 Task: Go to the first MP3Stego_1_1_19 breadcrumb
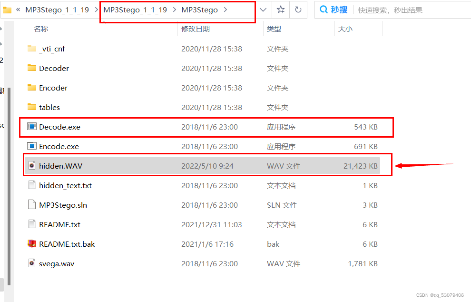click(57, 10)
